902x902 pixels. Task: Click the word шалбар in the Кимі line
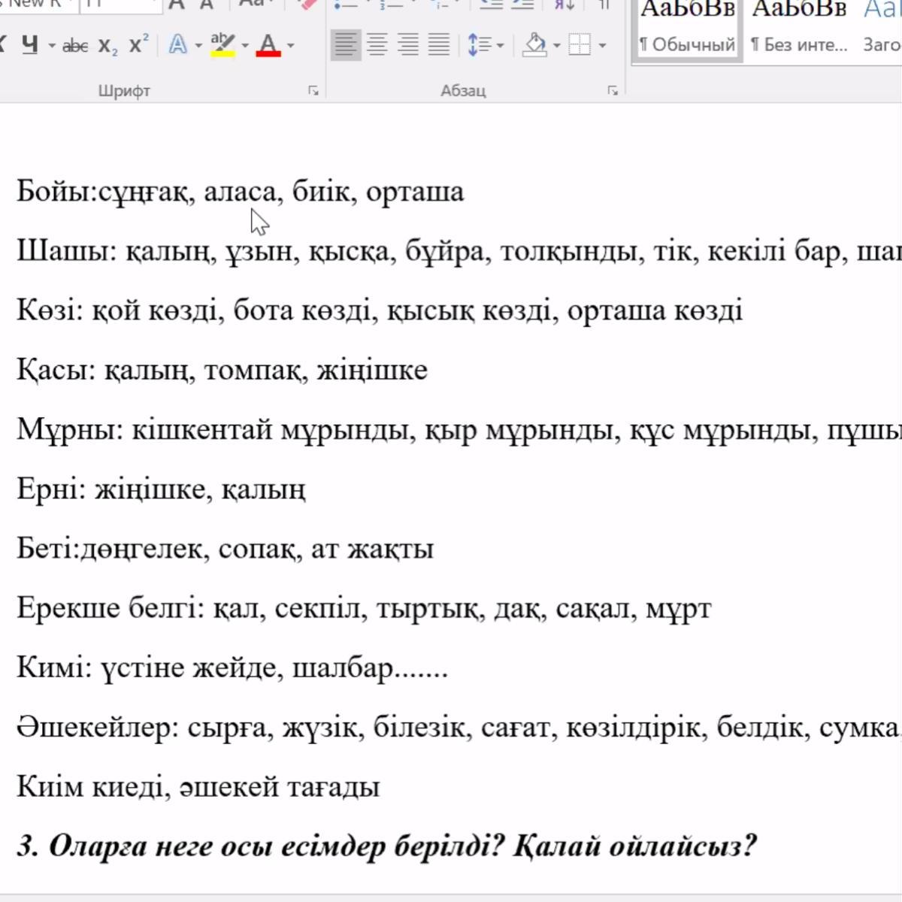point(342,667)
